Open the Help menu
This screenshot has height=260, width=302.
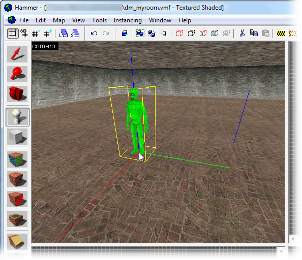[185, 20]
